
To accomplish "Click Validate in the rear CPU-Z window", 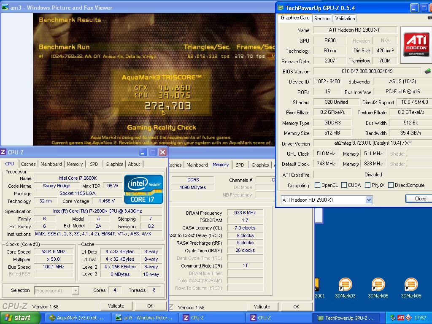I will (262, 307).
